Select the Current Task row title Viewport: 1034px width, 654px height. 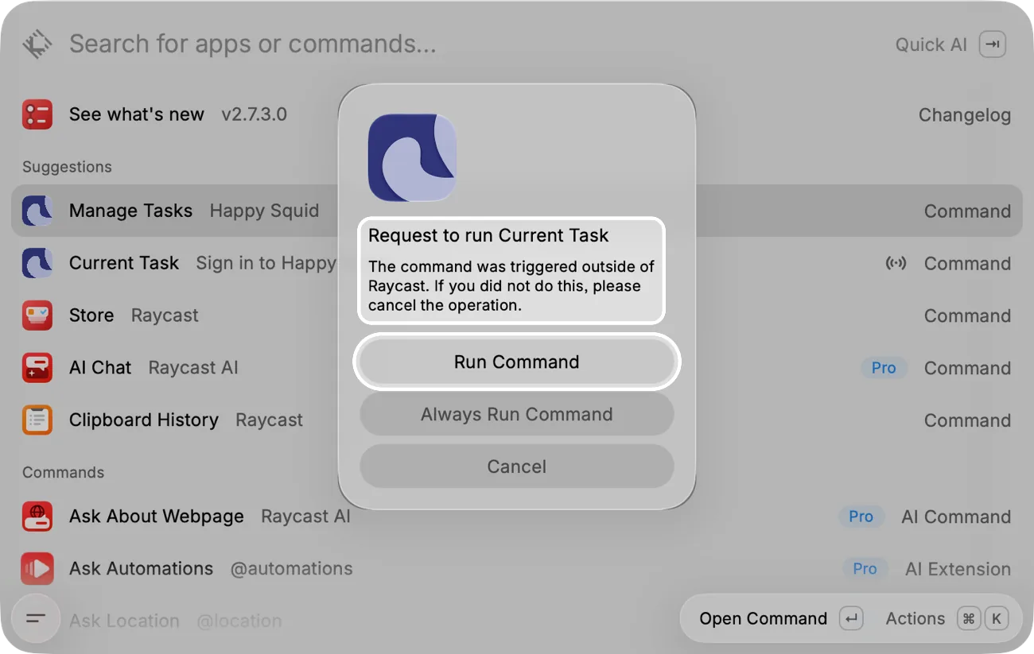(x=124, y=263)
